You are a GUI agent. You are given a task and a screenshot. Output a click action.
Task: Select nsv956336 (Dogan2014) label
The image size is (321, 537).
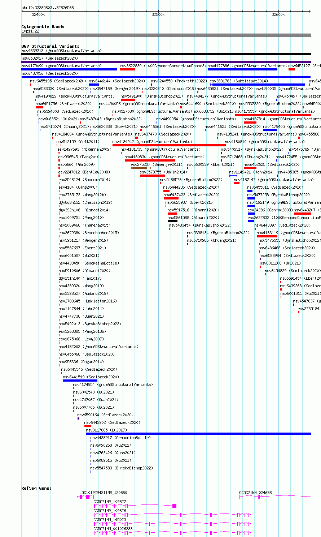pos(81,362)
